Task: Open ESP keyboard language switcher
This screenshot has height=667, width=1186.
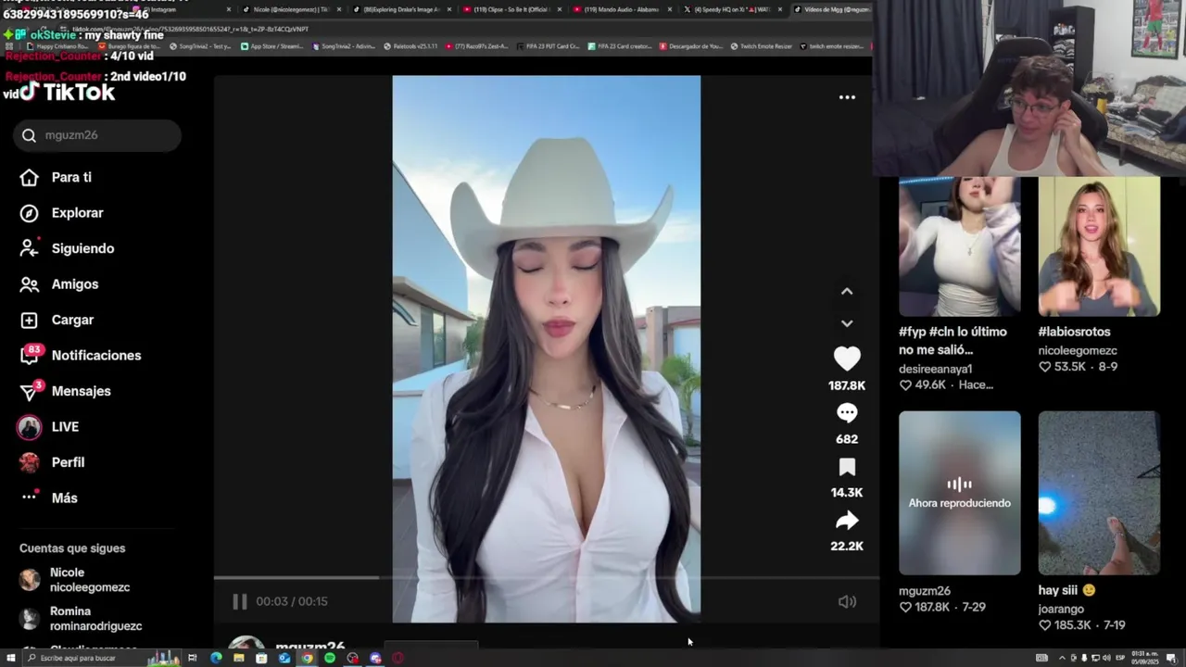Action: click(1120, 658)
